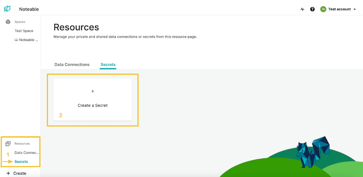The height and width of the screenshot is (177, 363).
Task: Click the plus icon in the secret card
Action: coord(92,91)
